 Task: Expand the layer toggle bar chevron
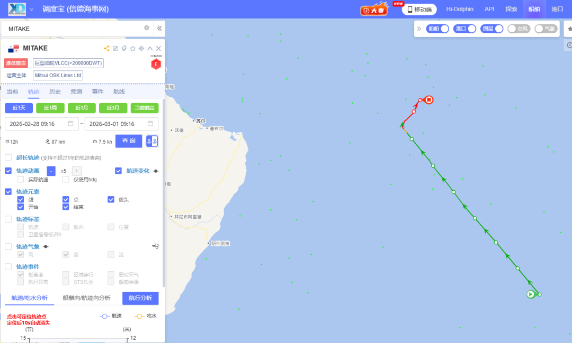[419, 29]
